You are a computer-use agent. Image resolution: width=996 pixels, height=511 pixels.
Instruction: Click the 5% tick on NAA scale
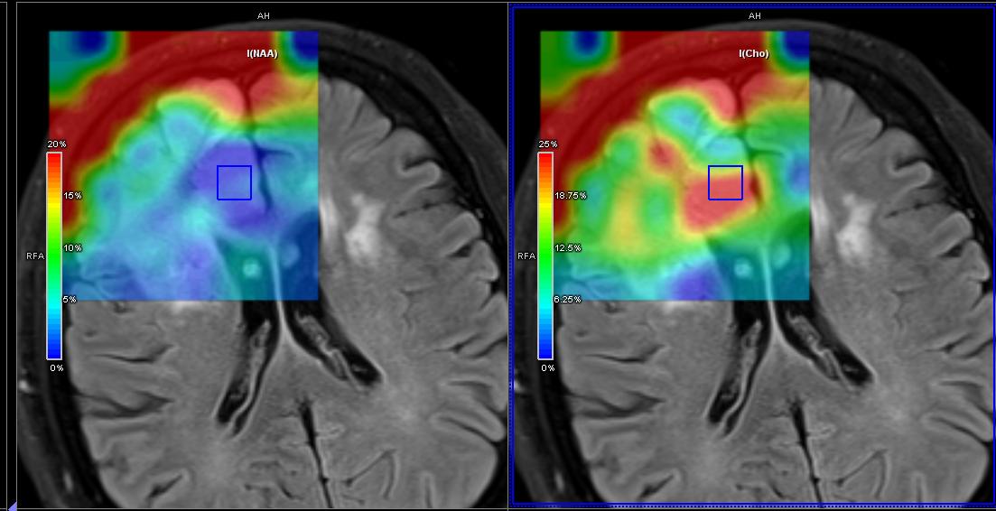(70, 300)
